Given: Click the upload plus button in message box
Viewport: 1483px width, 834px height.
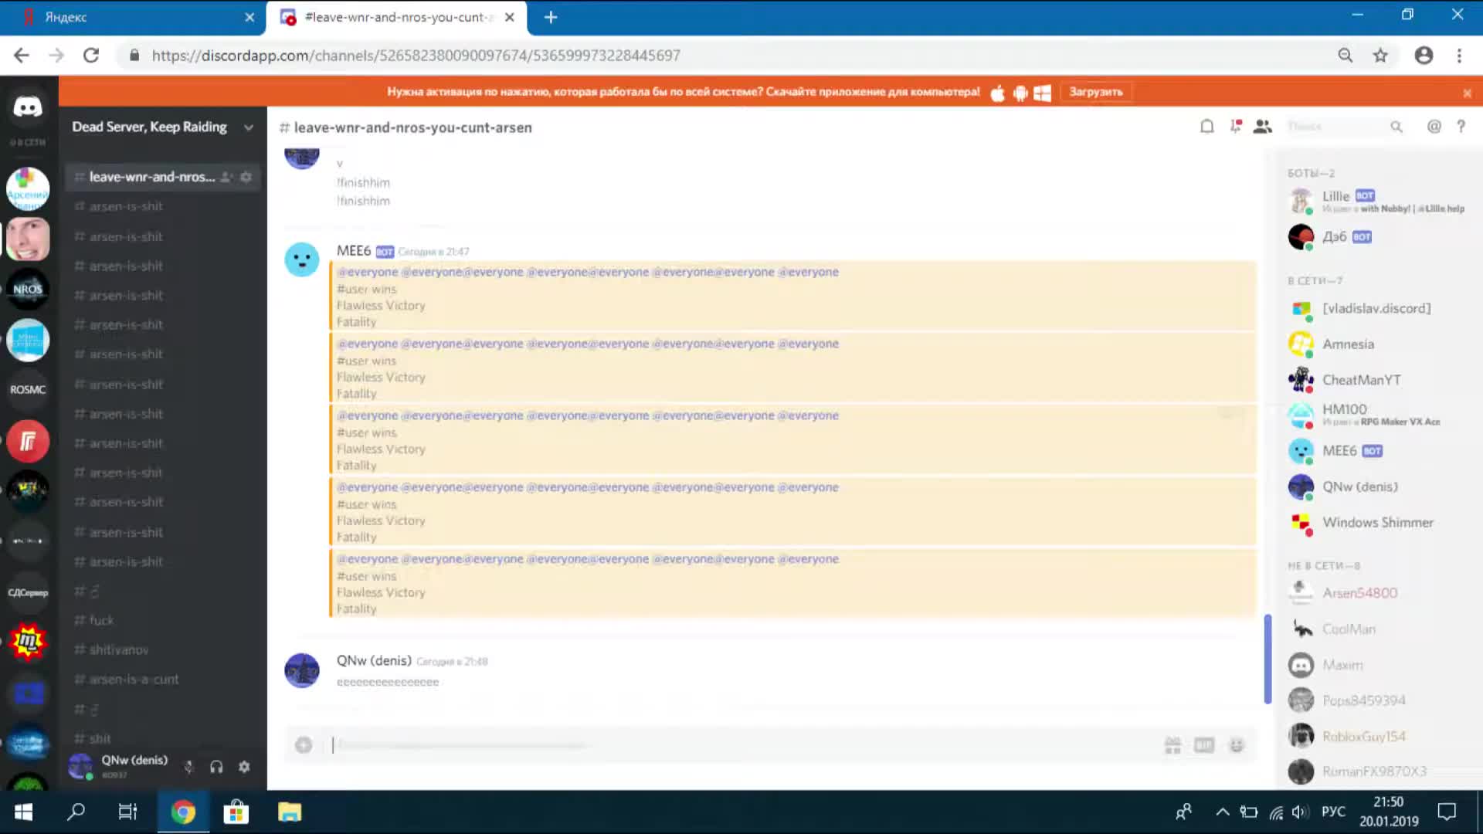Looking at the screenshot, I should 304,745.
